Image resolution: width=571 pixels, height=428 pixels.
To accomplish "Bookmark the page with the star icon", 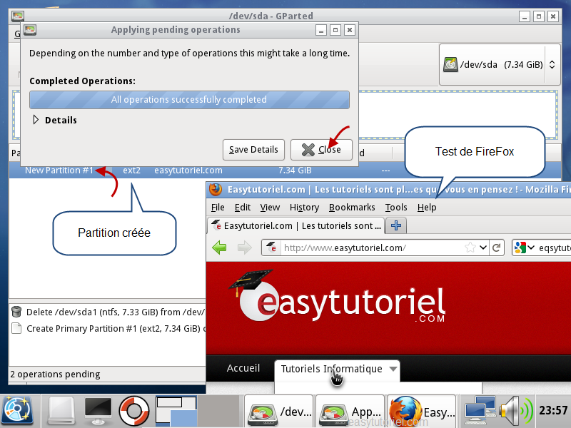I will tap(470, 248).
